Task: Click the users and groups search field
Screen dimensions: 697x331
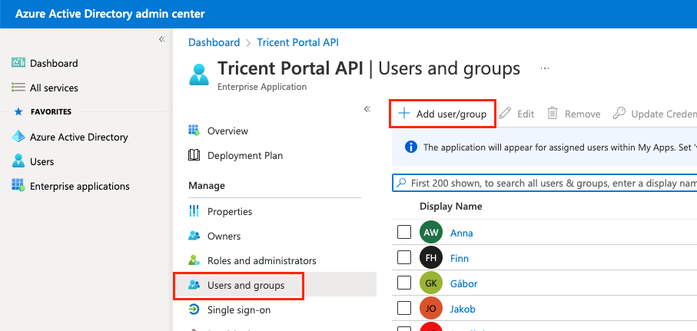Action: tap(545, 183)
